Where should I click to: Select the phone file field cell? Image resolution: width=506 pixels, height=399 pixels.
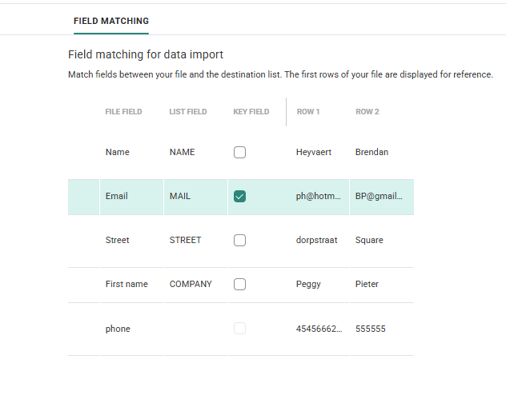click(x=118, y=329)
